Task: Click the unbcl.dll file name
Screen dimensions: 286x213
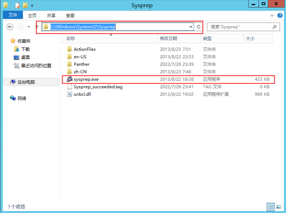Action: (x=82, y=94)
